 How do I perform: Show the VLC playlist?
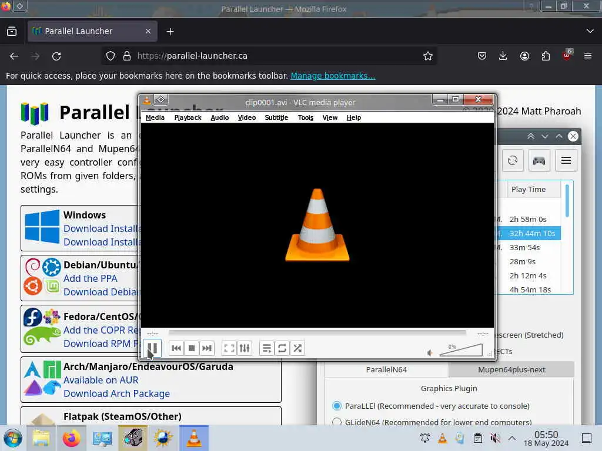[267, 348]
